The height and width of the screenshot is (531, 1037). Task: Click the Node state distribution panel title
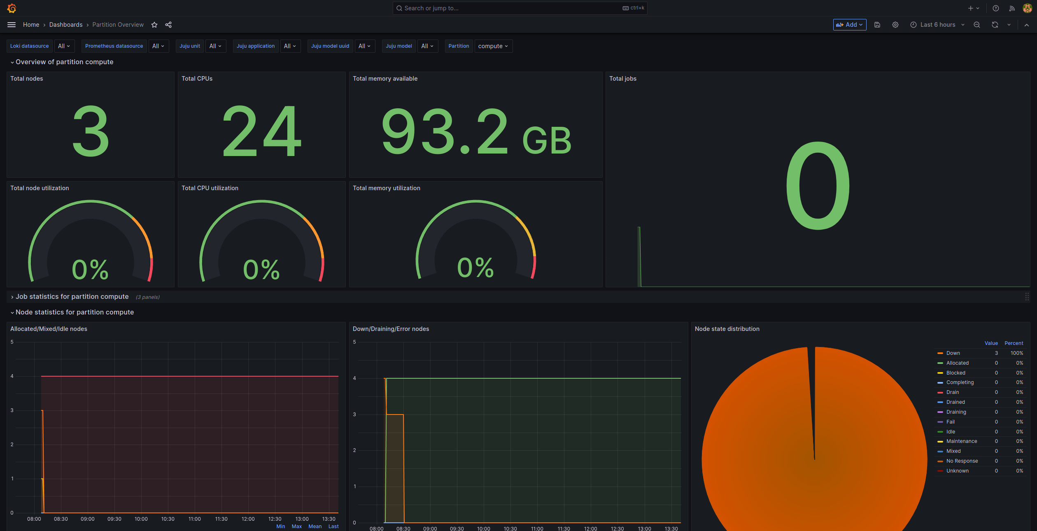coord(727,329)
